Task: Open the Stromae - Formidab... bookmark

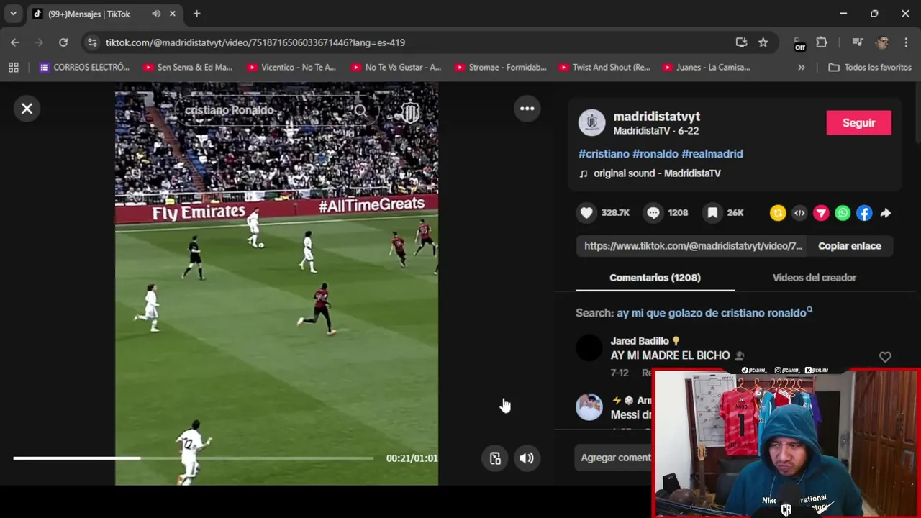Action: 500,68
